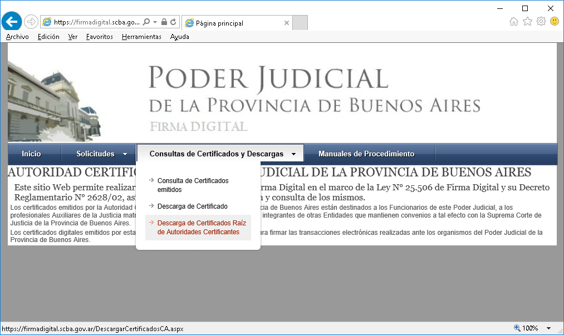564x335 pixels.
Task: Click the browser Forward arrow button
Action: tap(31, 22)
